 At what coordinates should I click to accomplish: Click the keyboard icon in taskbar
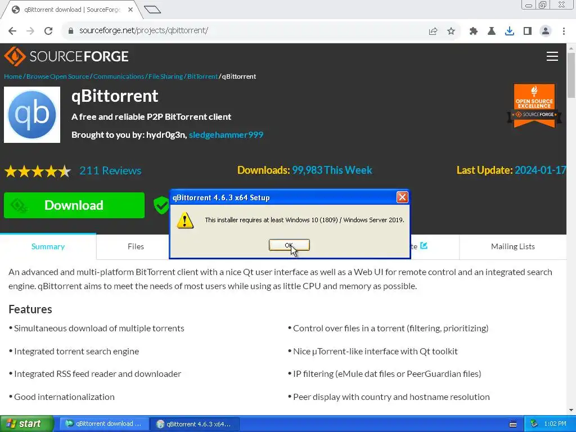click(513, 424)
